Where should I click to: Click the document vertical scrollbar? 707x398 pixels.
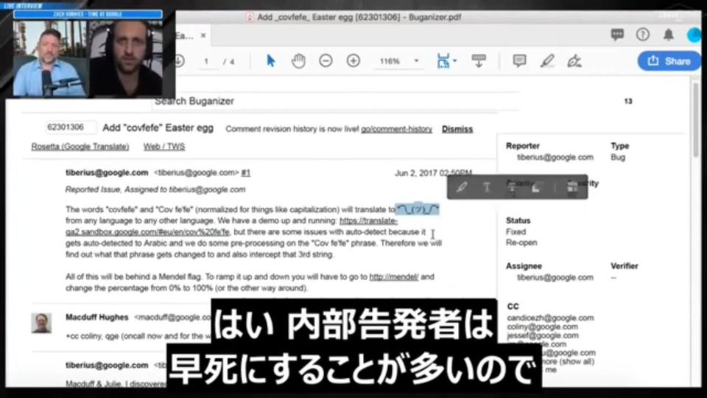[x=696, y=122]
